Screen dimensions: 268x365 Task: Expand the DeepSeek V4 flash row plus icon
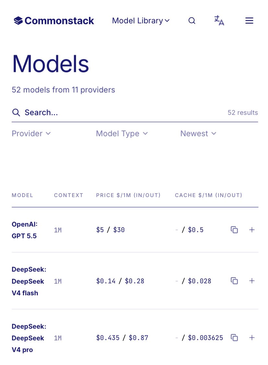(x=252, y=281)
